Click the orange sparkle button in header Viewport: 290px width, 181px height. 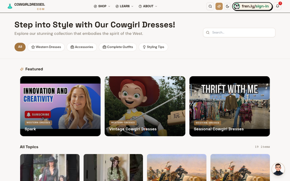tap(219, 6)
